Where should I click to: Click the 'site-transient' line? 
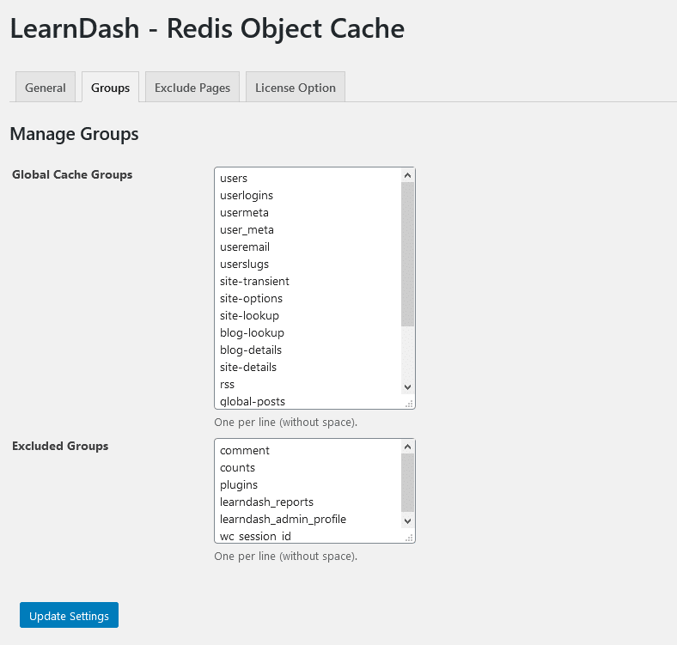(x=255, y=281)
